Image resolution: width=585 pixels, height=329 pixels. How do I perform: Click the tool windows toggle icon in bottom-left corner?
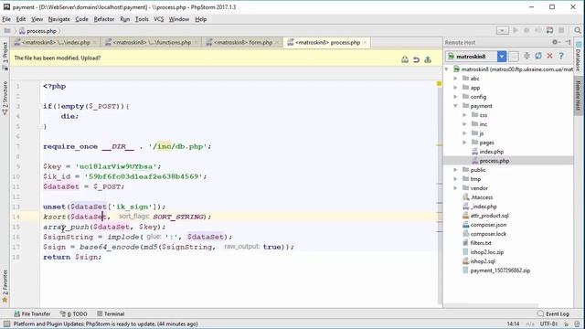point(6,324)
